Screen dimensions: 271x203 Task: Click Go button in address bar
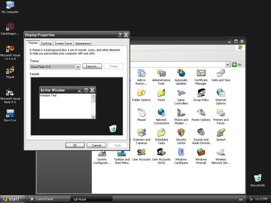point(237,64)
